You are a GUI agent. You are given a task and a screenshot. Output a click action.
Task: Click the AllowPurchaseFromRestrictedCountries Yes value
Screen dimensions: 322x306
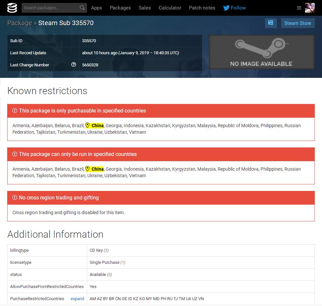pyautogui.click(x=93, y=286)
